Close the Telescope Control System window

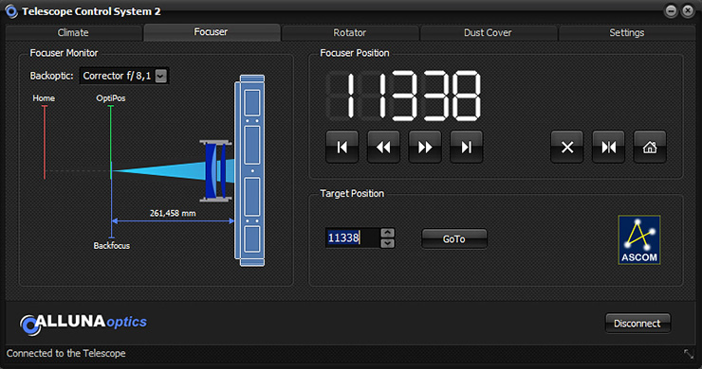tap(688, 10)
